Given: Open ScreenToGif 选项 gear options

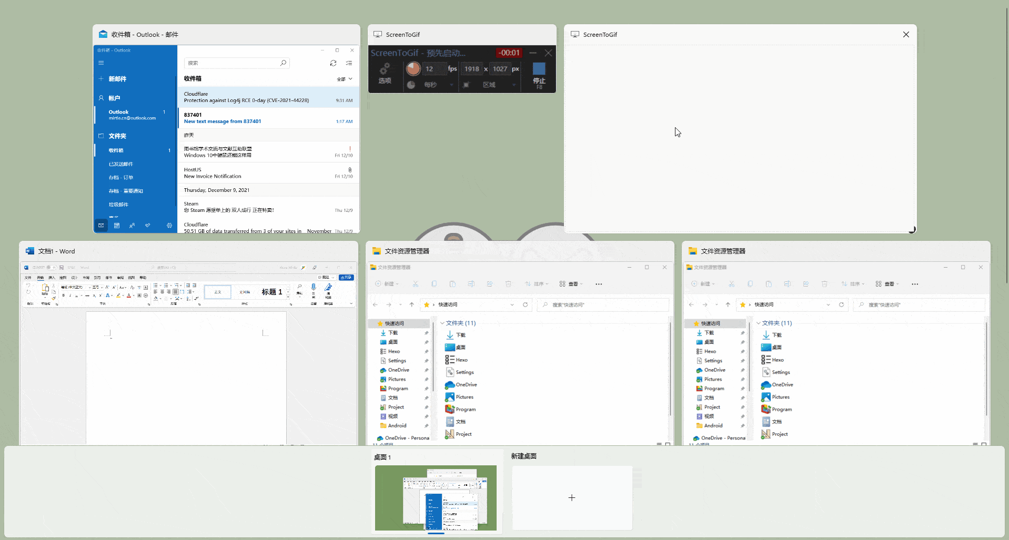Looking at the screenshot, I should [x=385, y=74].
